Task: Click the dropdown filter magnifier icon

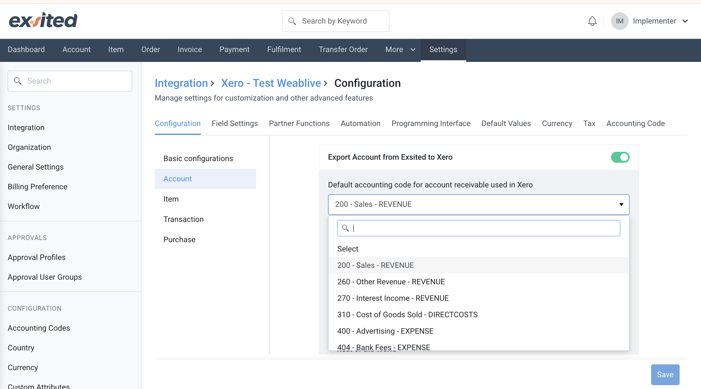Action: 345,228
